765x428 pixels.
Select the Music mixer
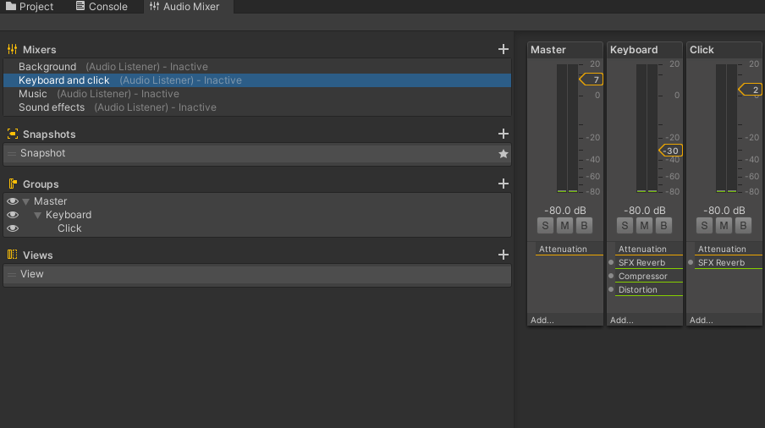coord(257,94)
